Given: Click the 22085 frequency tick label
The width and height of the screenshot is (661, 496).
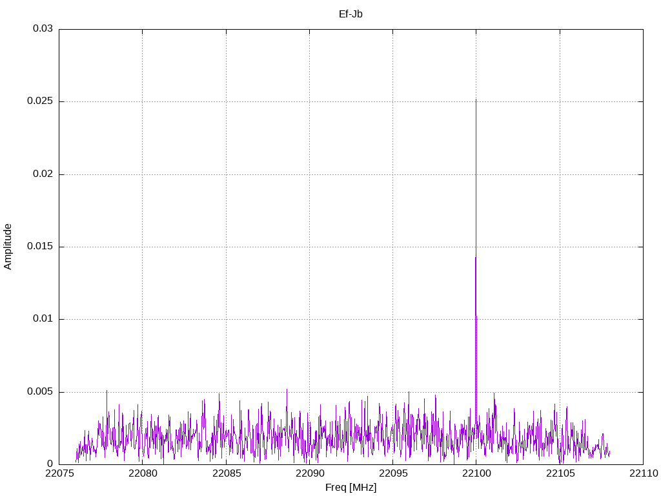Looking at the screenshot, I should click(x=226, y=474).
